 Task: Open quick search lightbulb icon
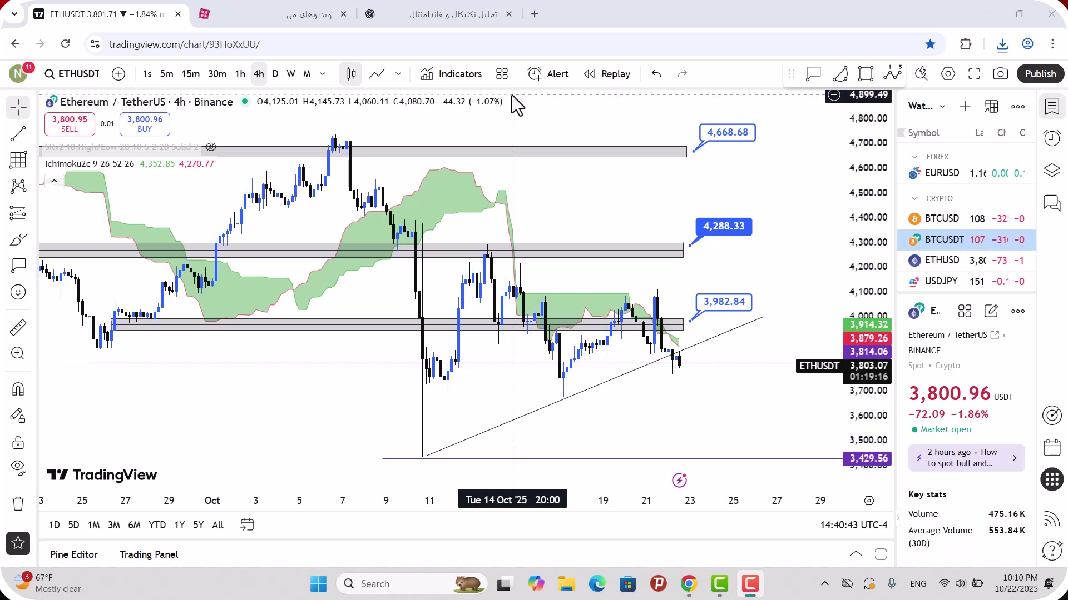pos(922,74)
